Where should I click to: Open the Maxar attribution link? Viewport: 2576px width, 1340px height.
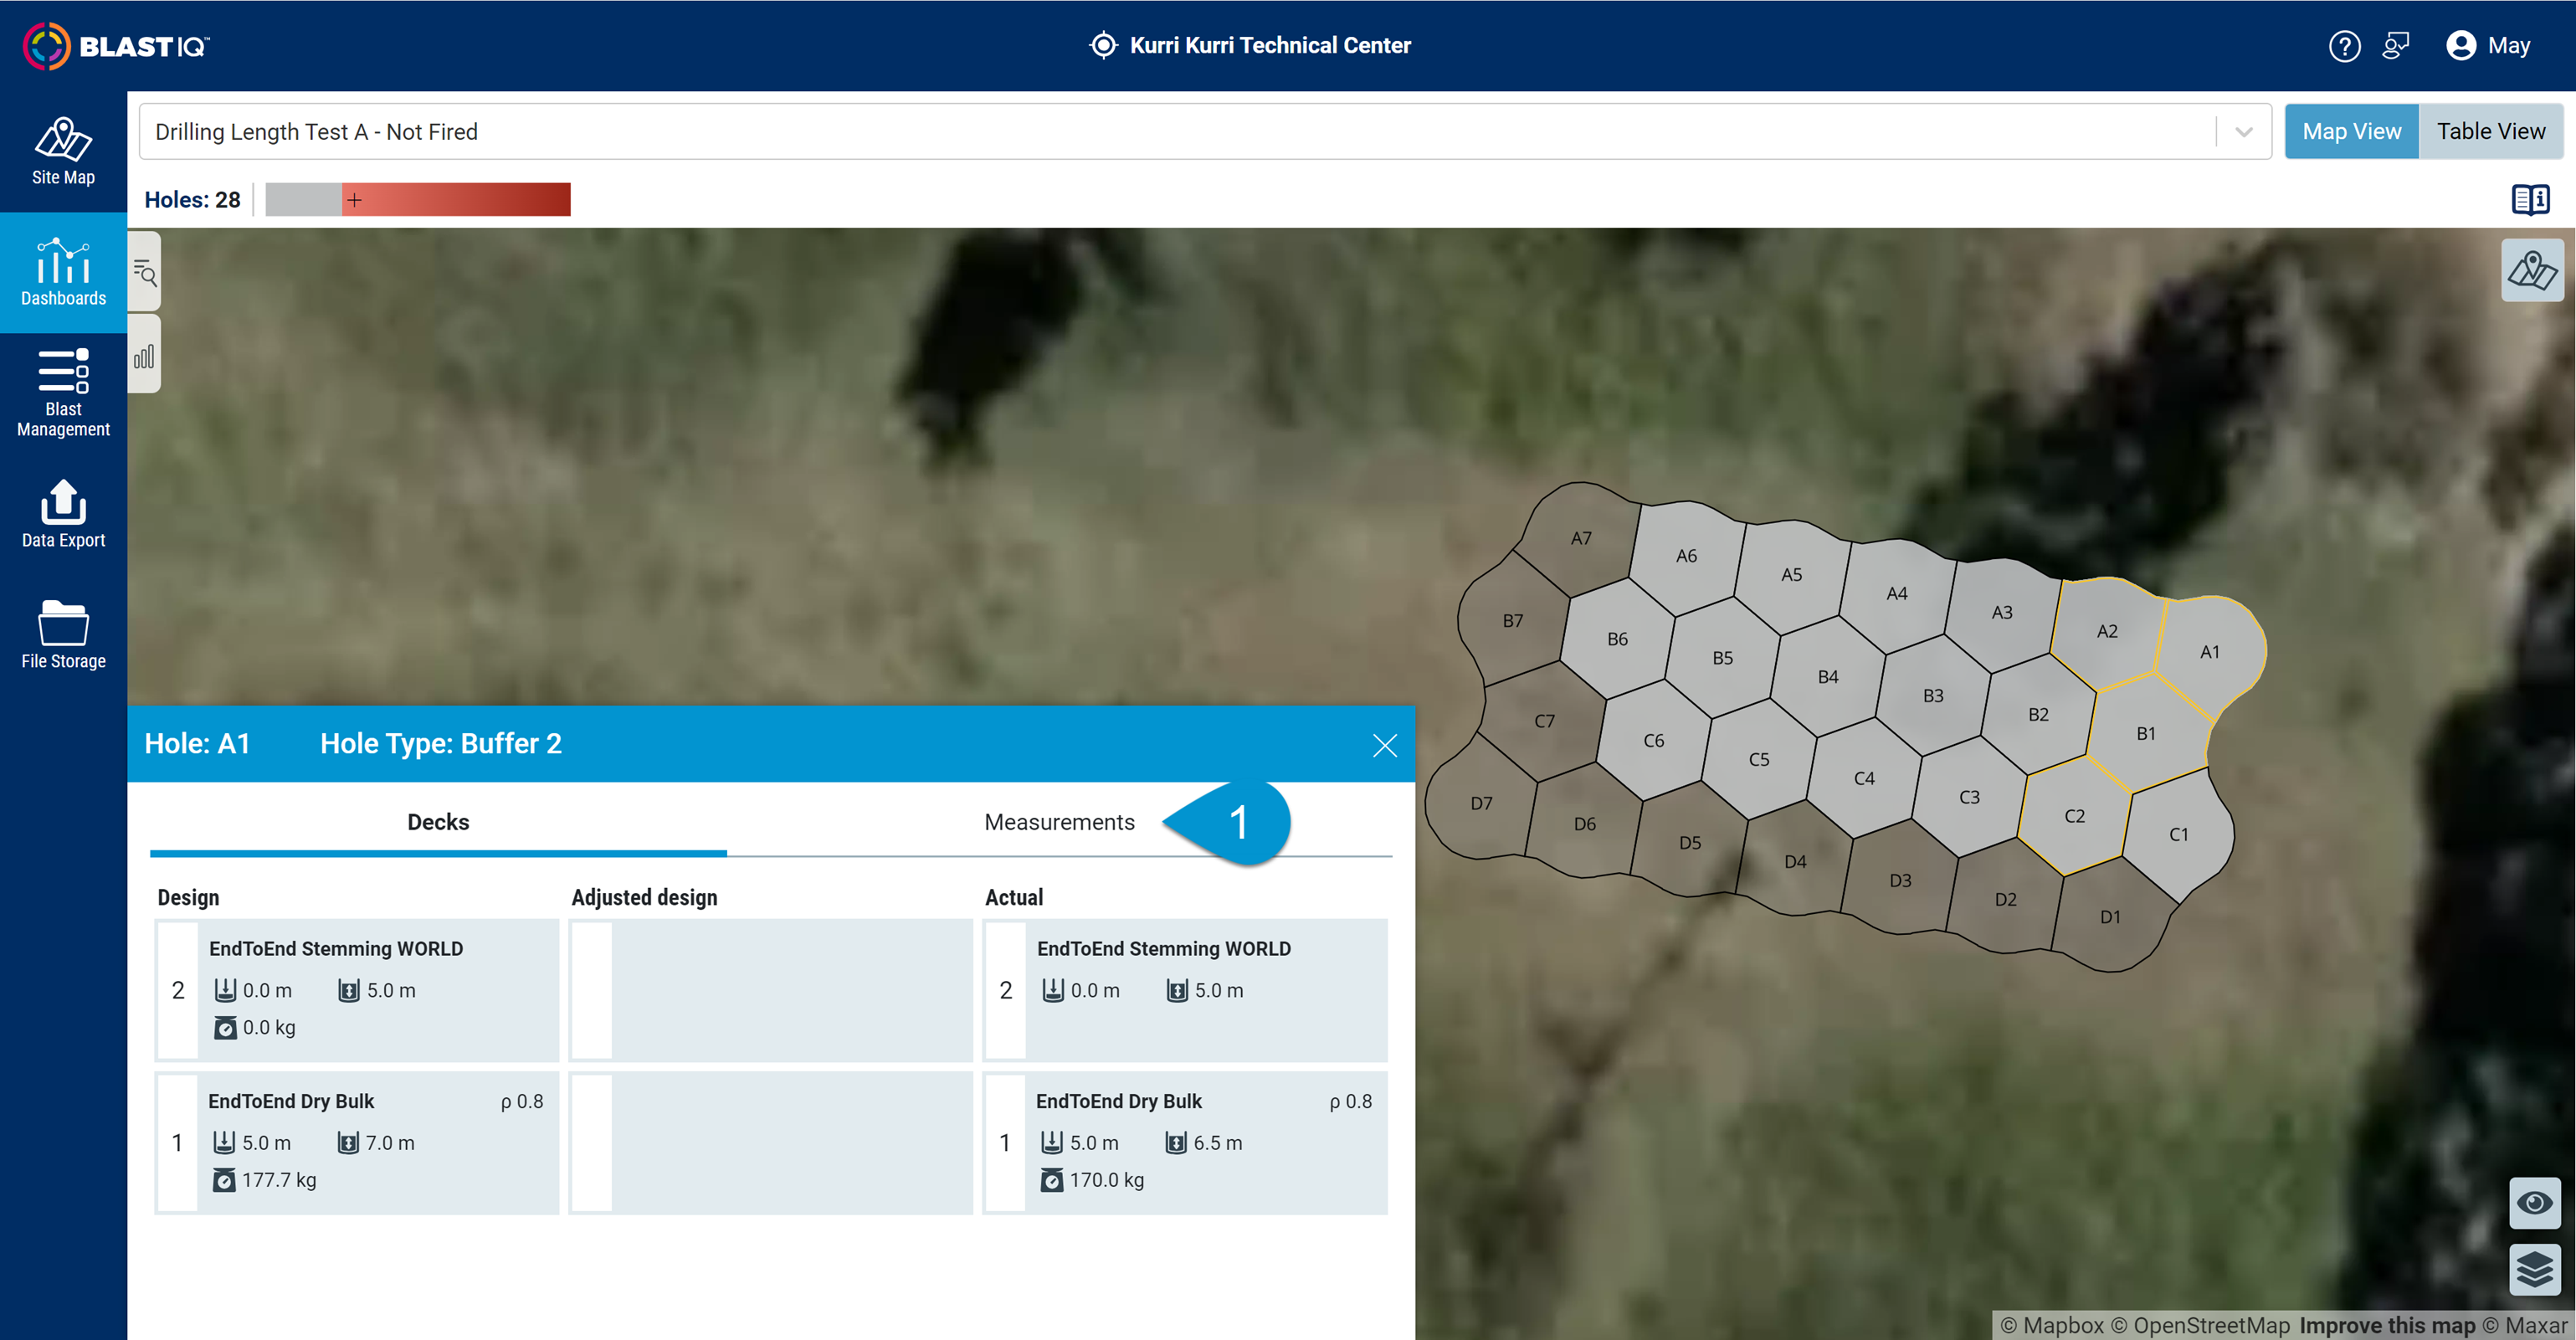[x=2524, y=1326]
